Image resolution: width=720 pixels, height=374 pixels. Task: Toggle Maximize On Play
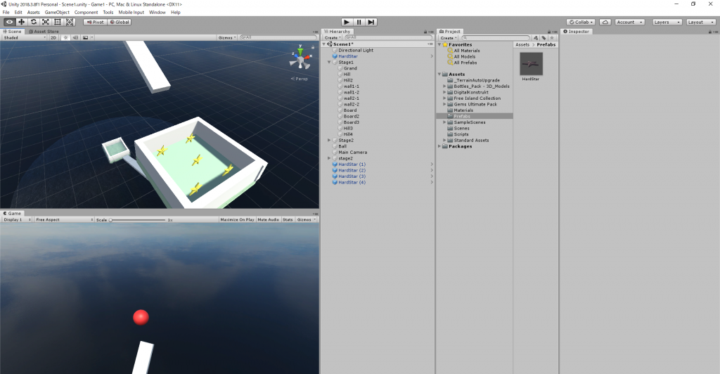coord(237,220)
